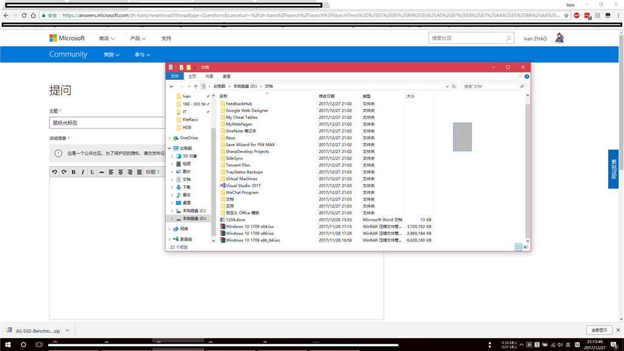Align text left in the editor toolbar

coord(111,172)
